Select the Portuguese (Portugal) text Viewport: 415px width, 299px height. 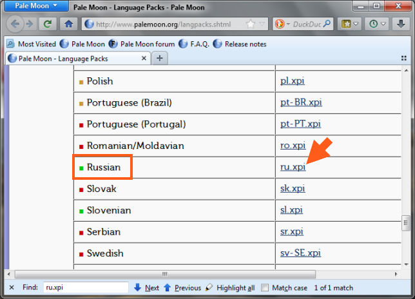pyautogui.click(x=136, y=124)
